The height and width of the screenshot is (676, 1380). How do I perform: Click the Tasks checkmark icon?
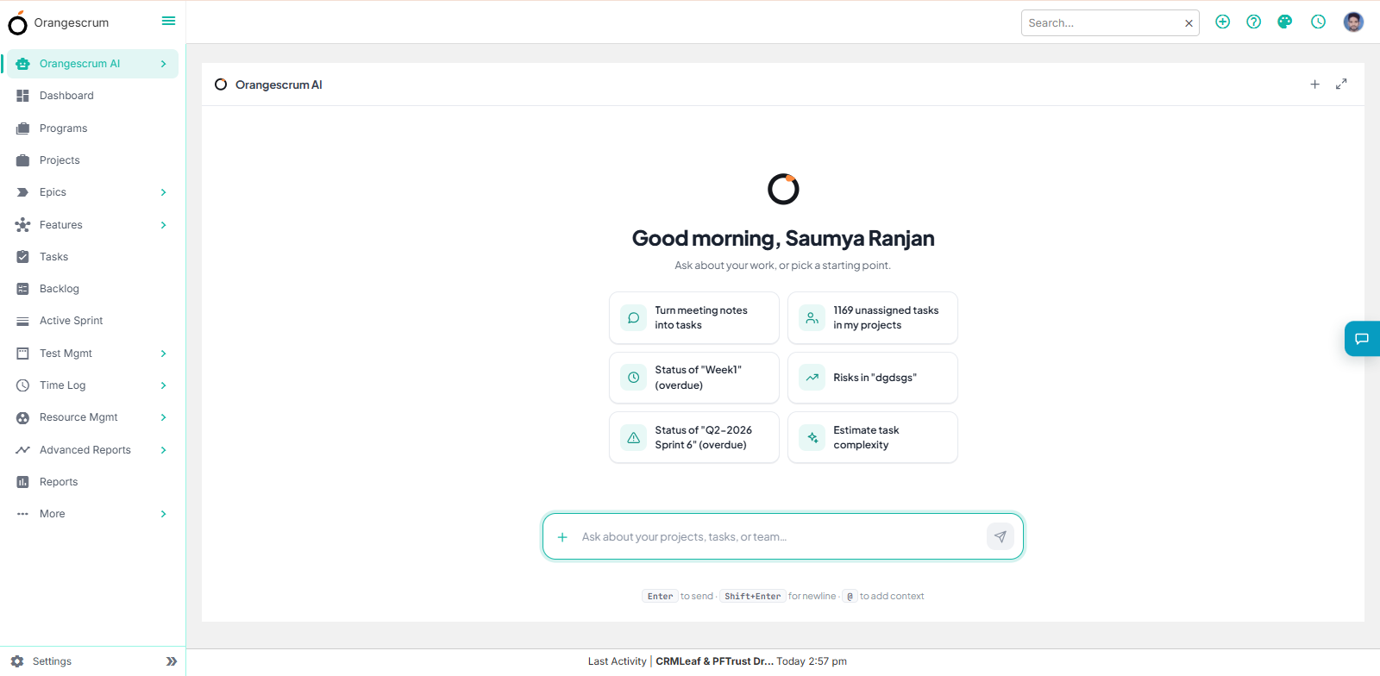tap(22, 257)
